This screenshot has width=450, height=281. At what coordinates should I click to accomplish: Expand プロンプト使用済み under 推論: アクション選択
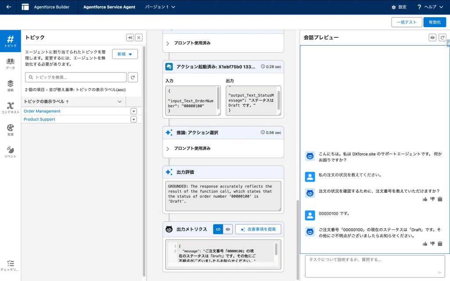[x=168, y=149]
